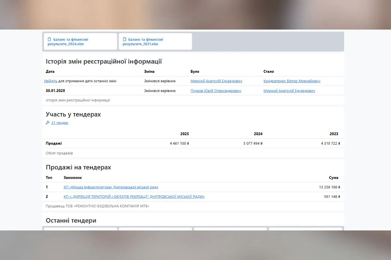The height and width of the screenshot is (260, 391).
Task: Click the Участь у тендерах heading
Action: [73, 114]
